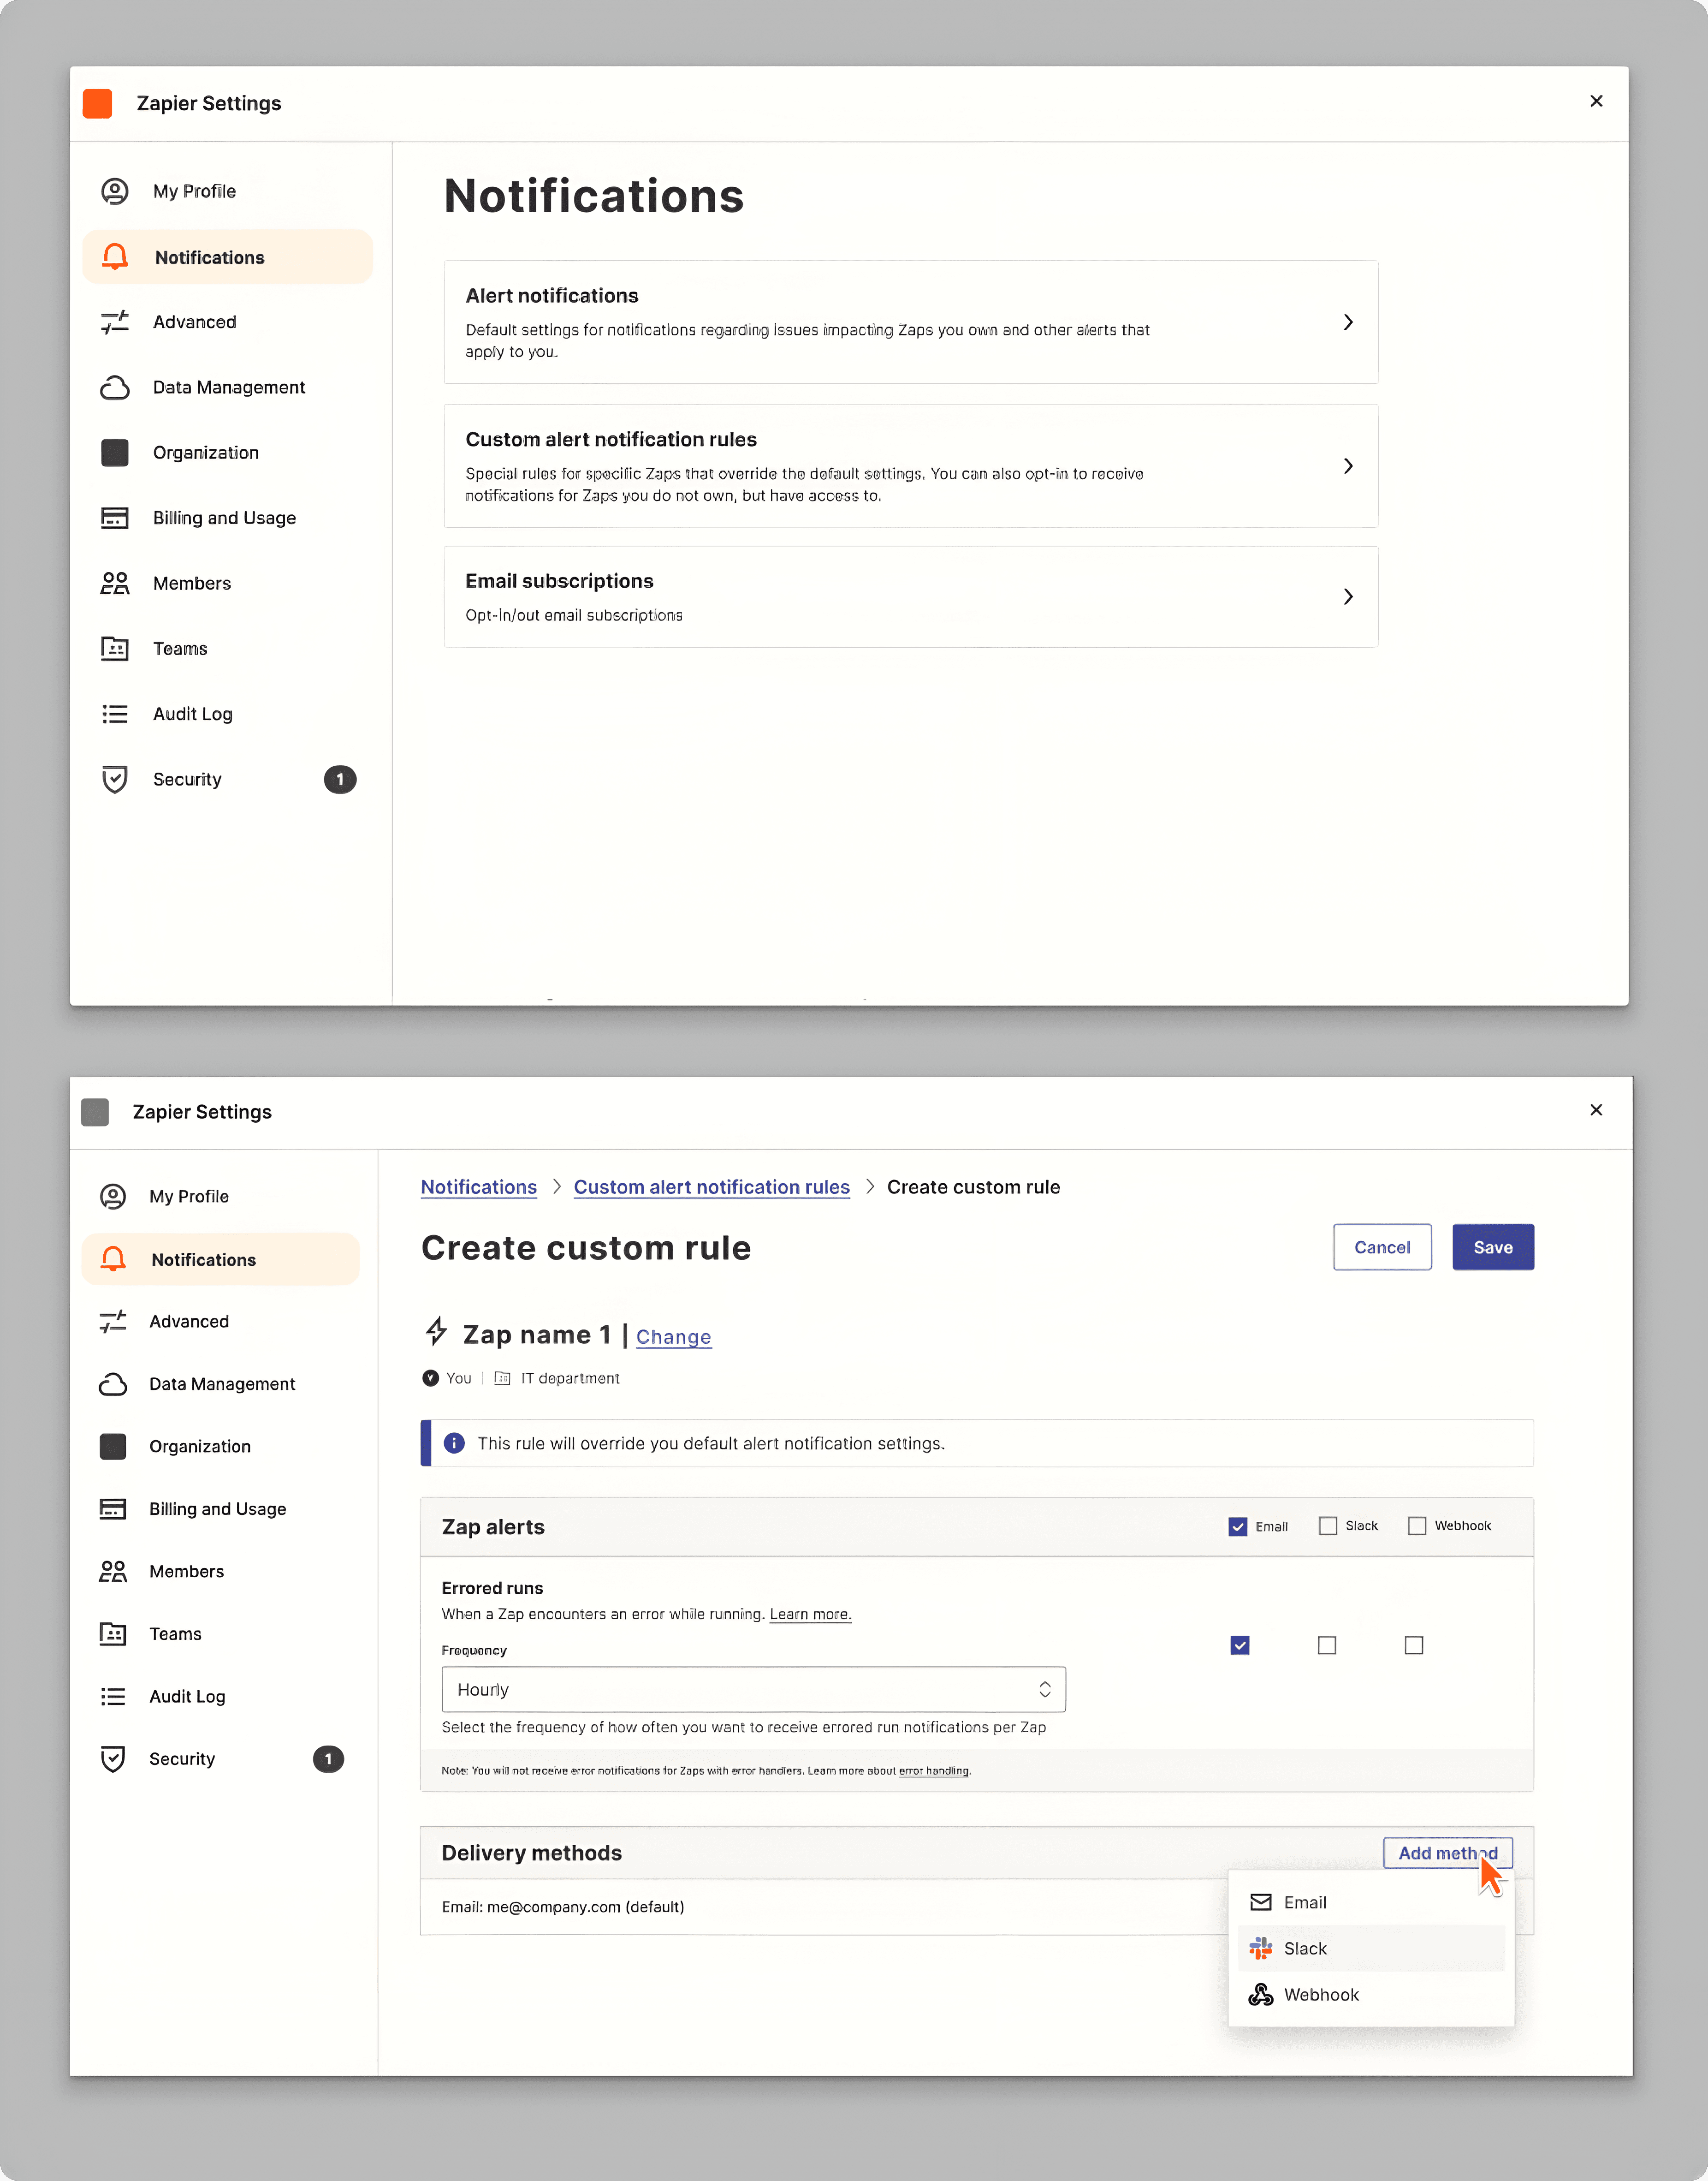Expand Alert notifications with chevron arrow

(1348, 322)
